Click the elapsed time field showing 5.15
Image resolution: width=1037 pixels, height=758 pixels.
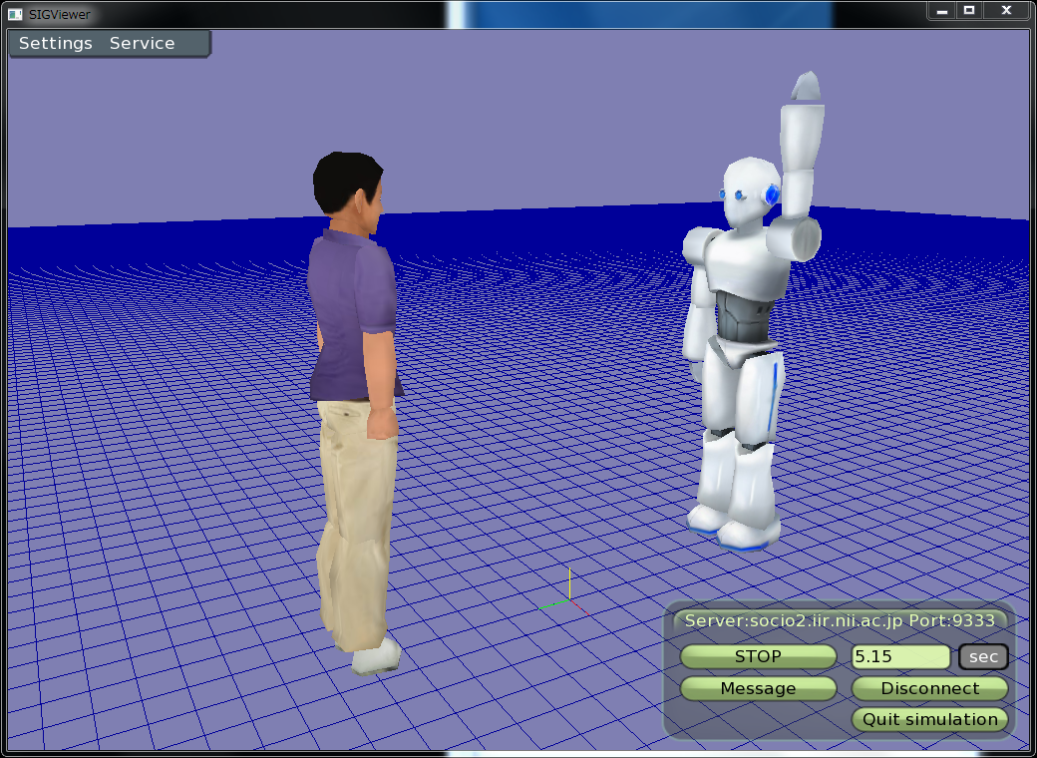[x=900, y=657]
